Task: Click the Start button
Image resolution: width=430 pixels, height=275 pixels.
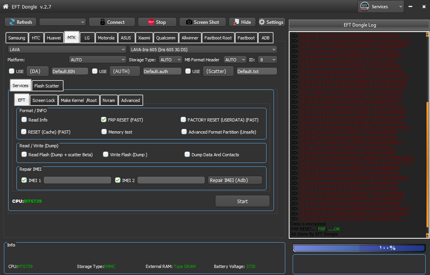Action: tap(242, 201)
